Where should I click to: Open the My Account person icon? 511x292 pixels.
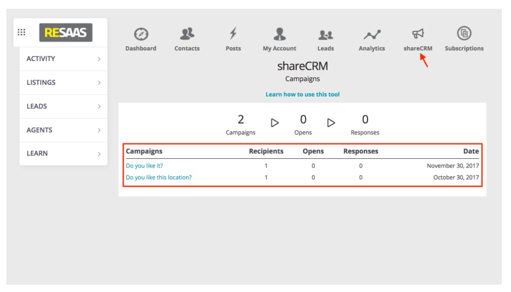point(280,34)
